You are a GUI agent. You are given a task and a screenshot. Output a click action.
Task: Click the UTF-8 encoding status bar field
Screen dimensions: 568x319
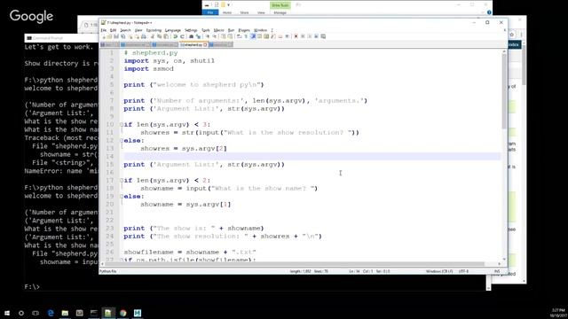pos(463,271)
